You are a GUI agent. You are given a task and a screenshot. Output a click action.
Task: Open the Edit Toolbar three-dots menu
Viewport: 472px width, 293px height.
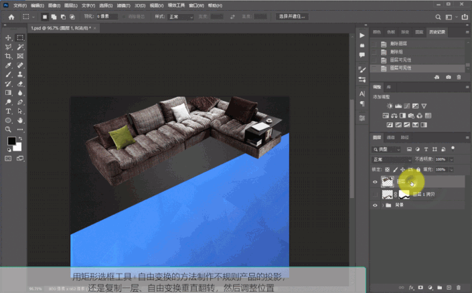coord(20,130)
